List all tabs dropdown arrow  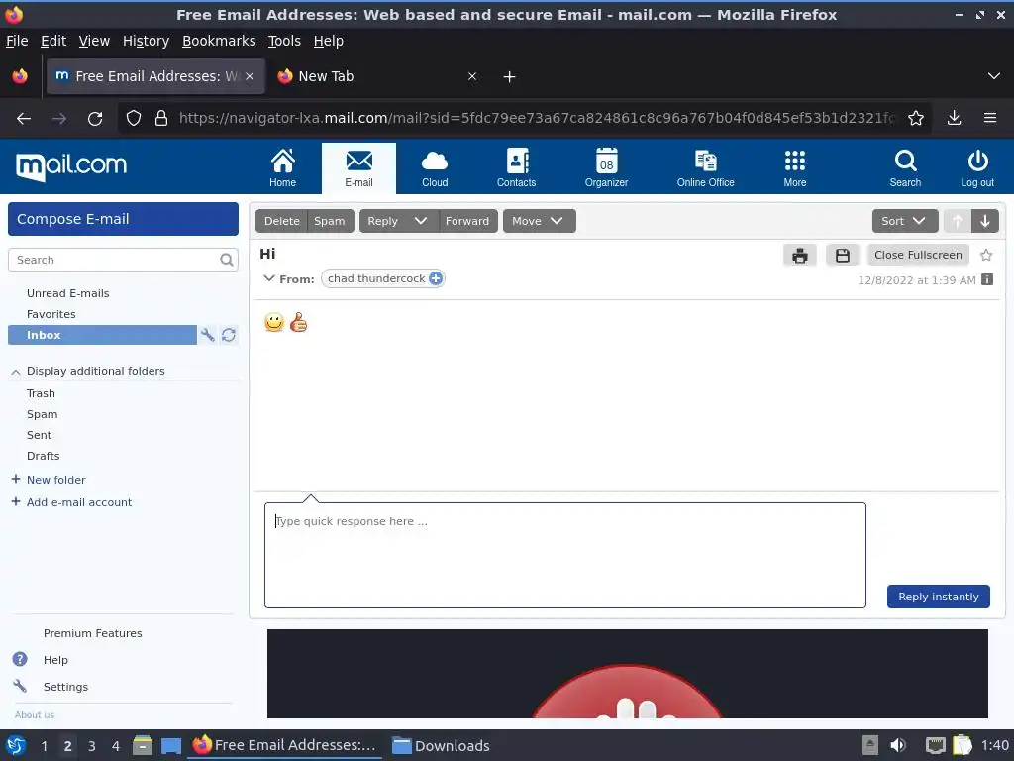(x=994, y=76)
